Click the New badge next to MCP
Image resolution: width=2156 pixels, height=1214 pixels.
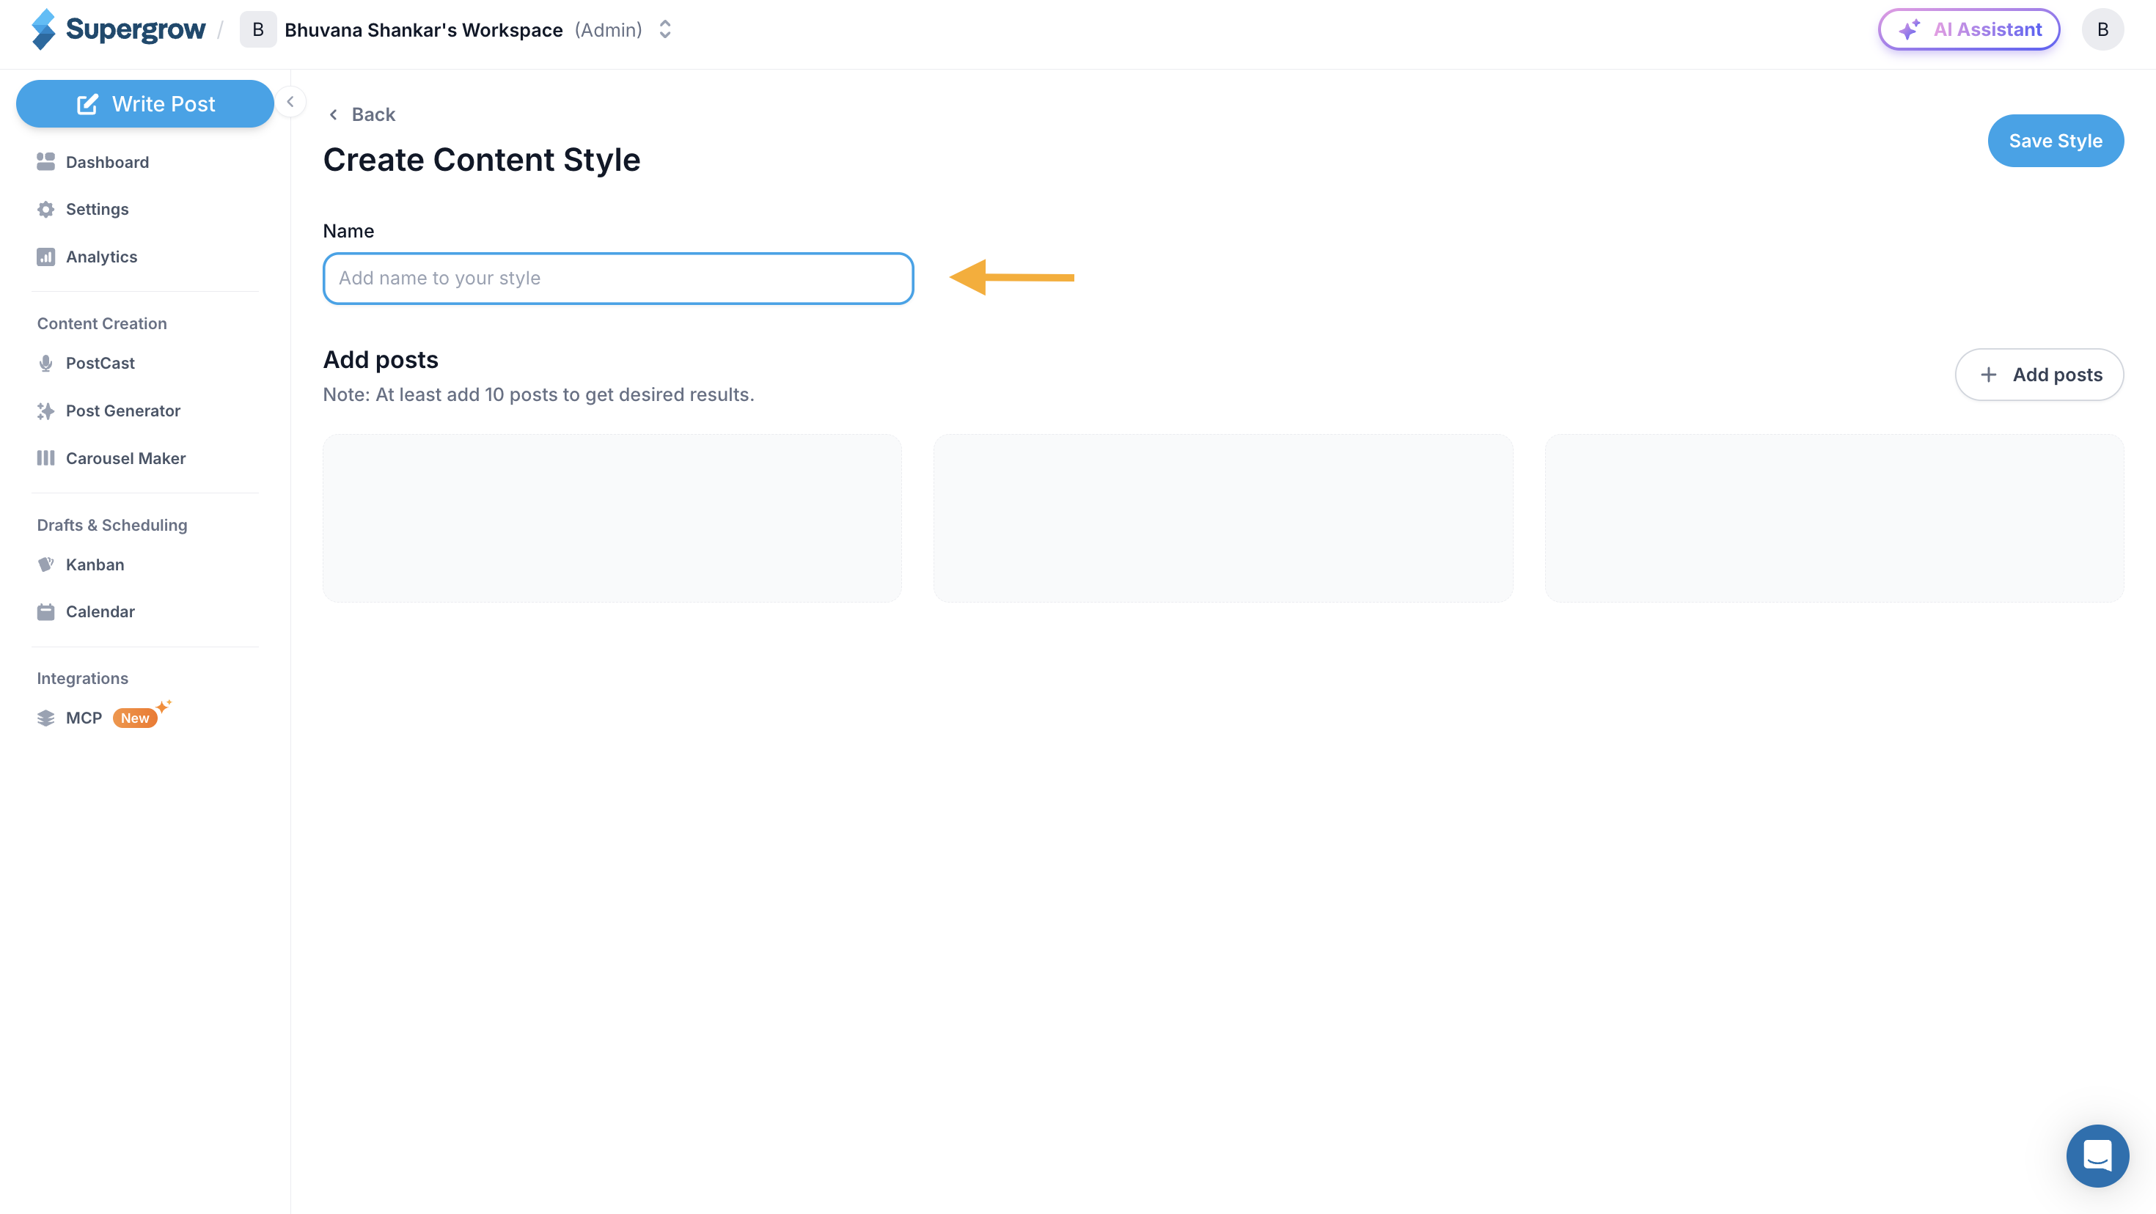click(x=135, y=718)
